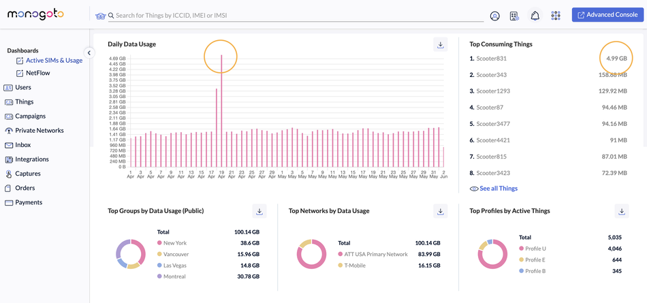The image size is (647, 303).
Task: Click the calculator icon in header
Action: tap(515, 16)
